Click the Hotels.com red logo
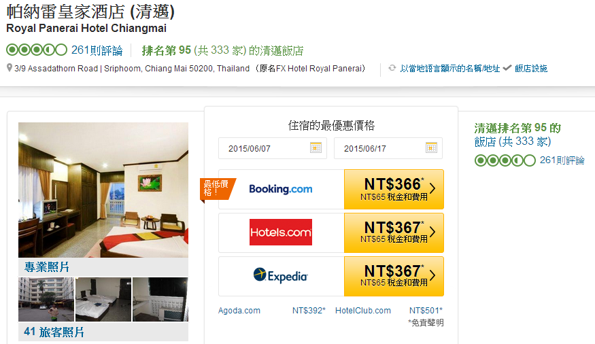The height and width of the screenshot is (344, 595). [281, 232]
